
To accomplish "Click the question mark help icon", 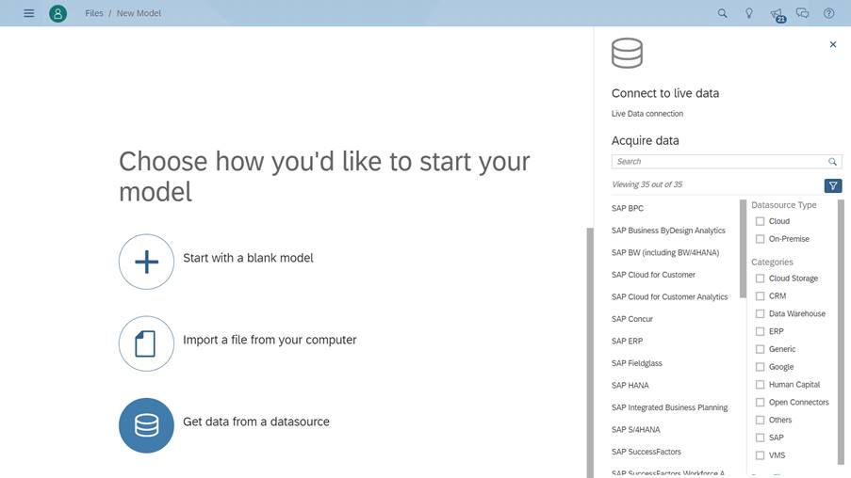I will [829, 13].
